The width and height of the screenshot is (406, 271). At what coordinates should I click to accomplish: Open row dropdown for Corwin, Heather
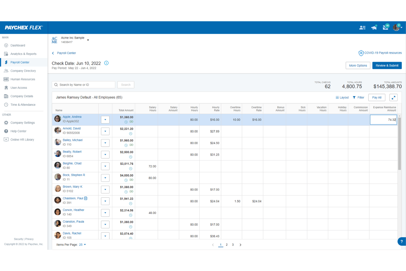105,213
